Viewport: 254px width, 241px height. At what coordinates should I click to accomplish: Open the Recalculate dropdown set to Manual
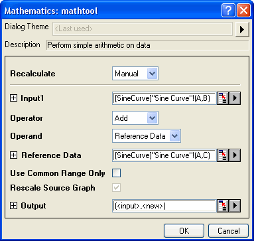point(135,74)
